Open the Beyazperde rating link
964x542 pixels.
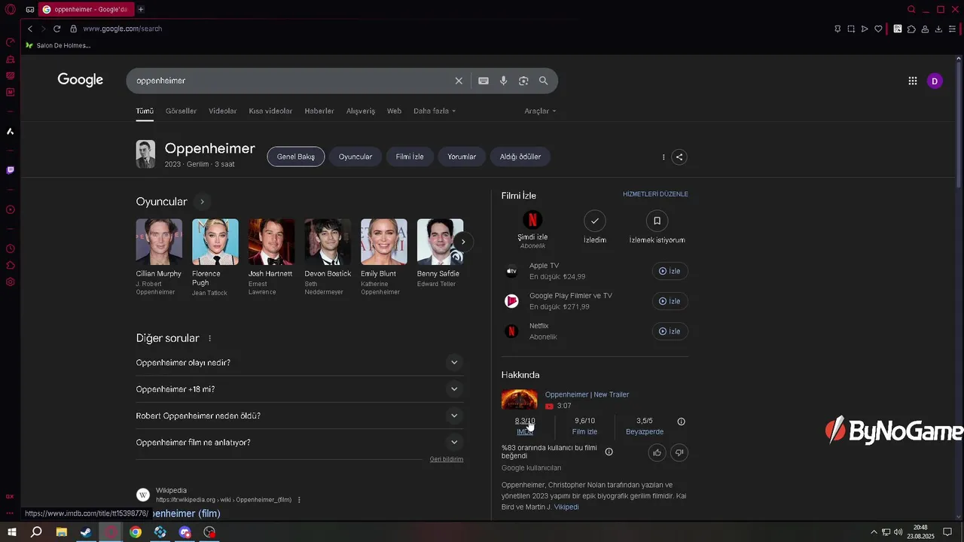coord(645,426)
